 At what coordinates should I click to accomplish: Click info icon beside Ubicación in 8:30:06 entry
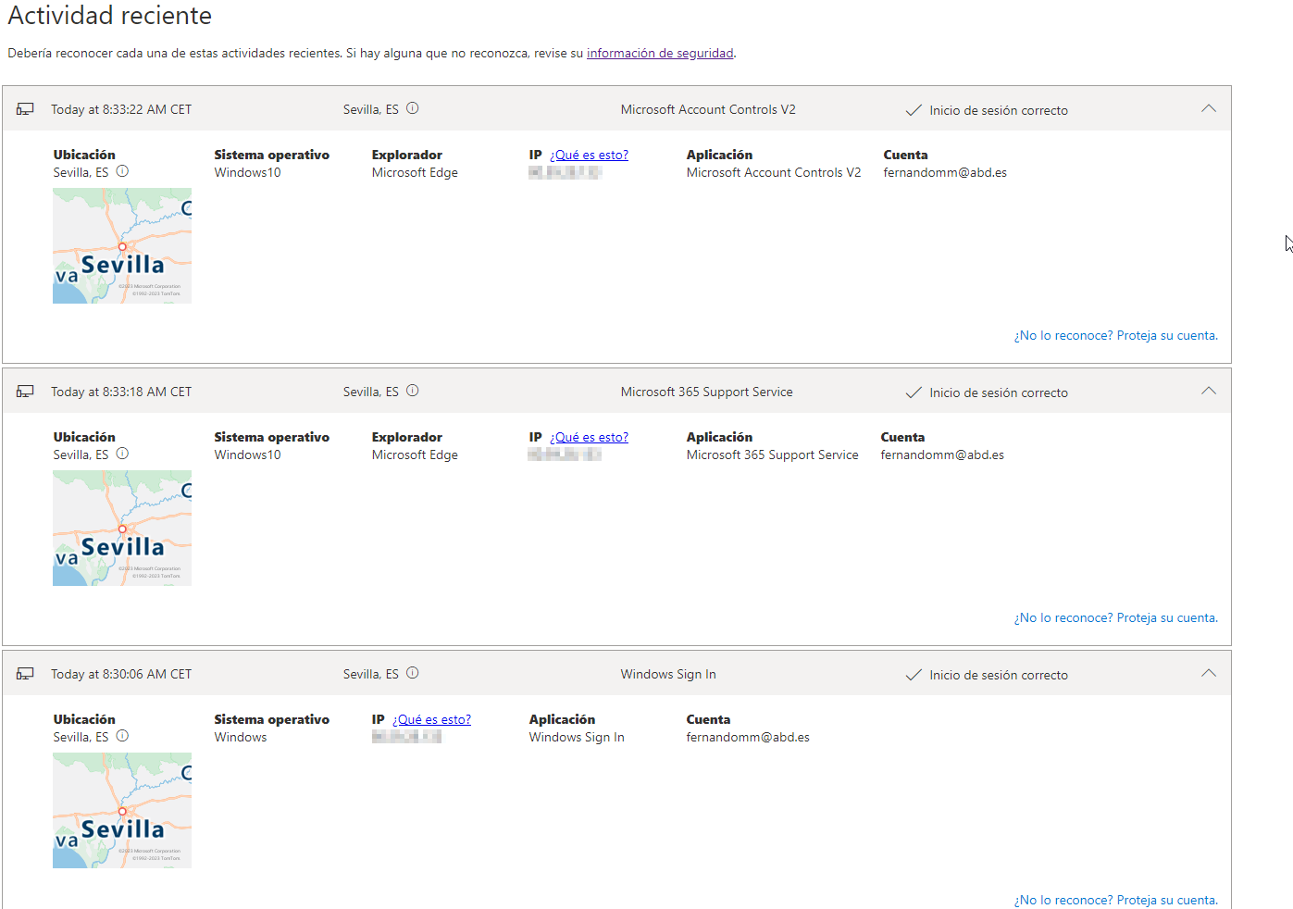tap(122, 736)
